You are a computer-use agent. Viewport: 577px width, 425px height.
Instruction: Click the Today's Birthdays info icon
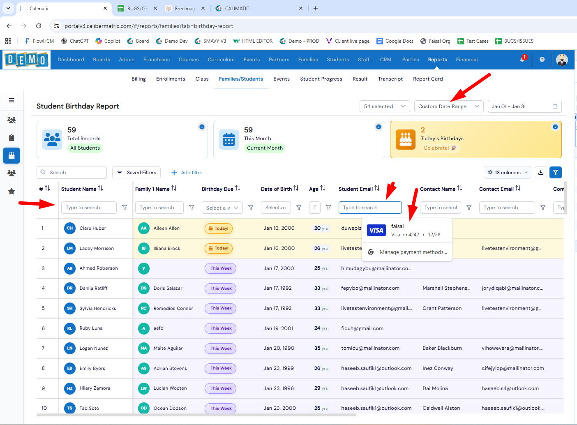click(555, 127)
